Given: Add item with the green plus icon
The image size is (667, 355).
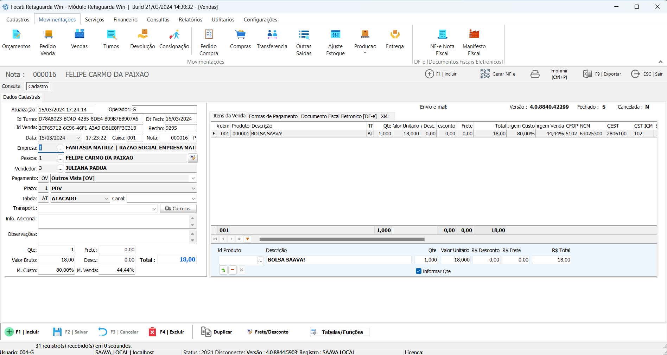Looking at the screenshot, I should point(223,270).
